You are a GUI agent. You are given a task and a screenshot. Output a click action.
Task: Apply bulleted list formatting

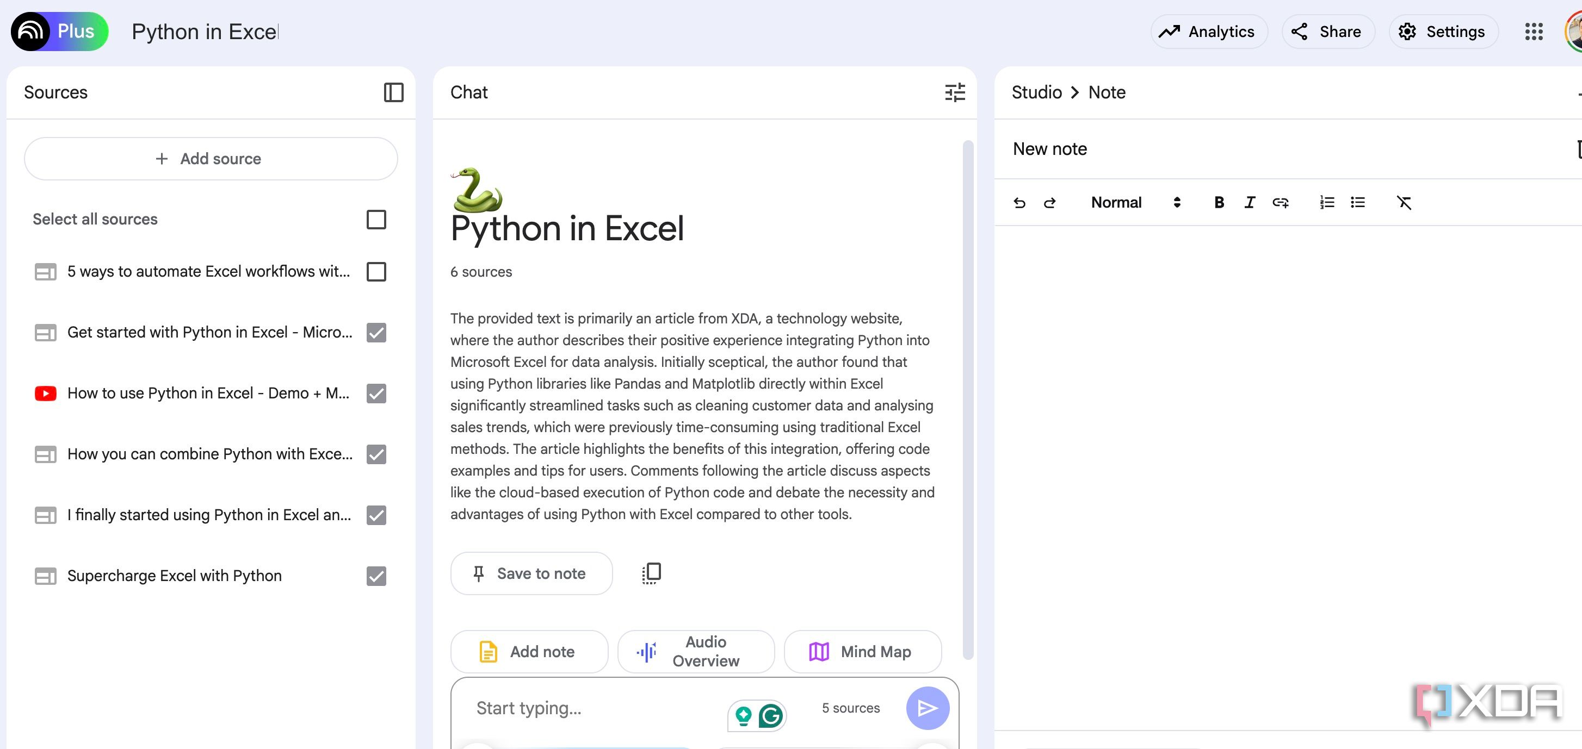coord(1358,202)
